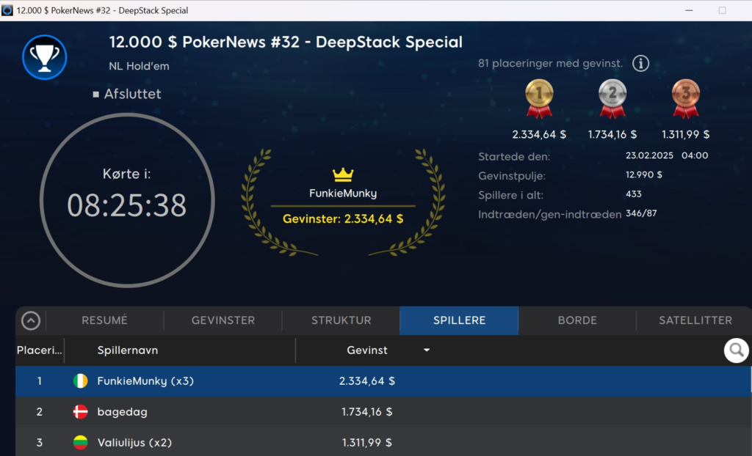
Task: Click the 81 placeringer med gevinst text
Action: pos(550,63)
